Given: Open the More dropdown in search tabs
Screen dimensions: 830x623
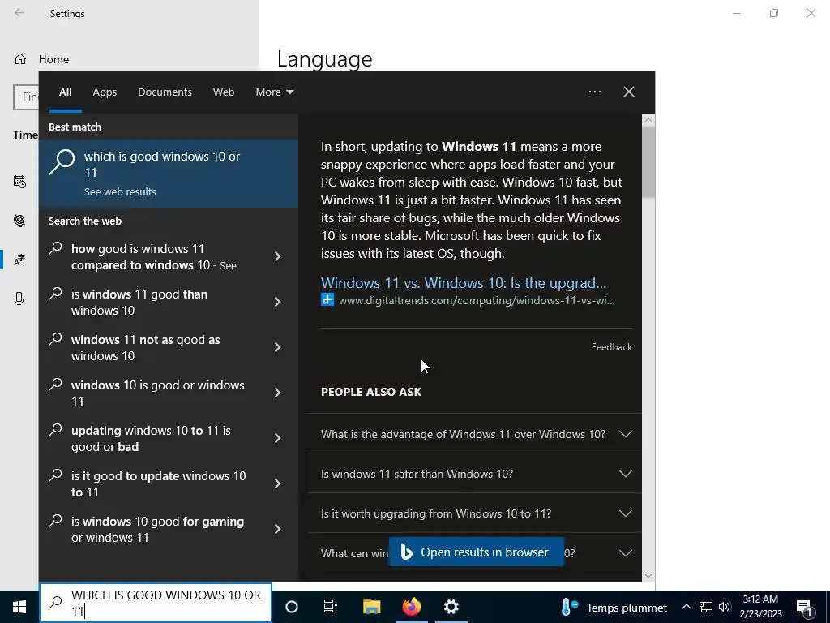Looking at the screenshot, I should 274,92.
